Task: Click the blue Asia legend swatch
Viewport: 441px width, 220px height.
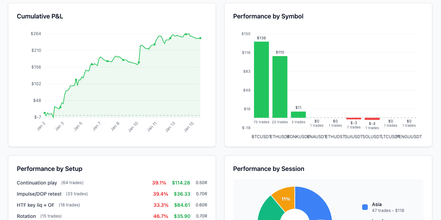Action: [x=365, y=207]
